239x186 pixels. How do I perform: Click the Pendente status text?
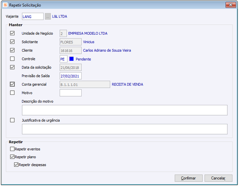[84, 59]
